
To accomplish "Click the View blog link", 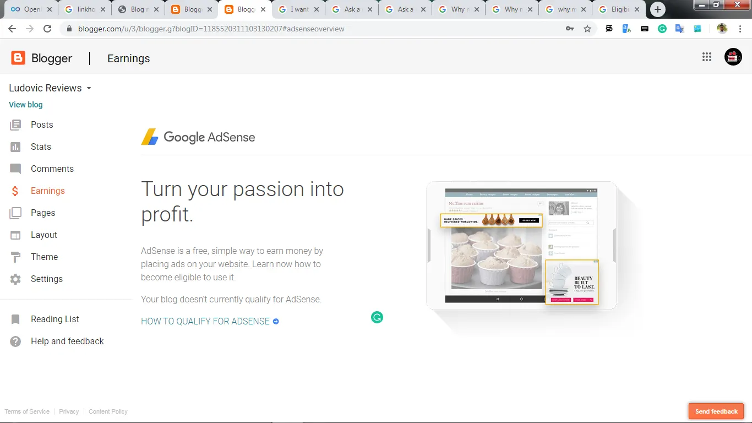I will pos(26,105).
